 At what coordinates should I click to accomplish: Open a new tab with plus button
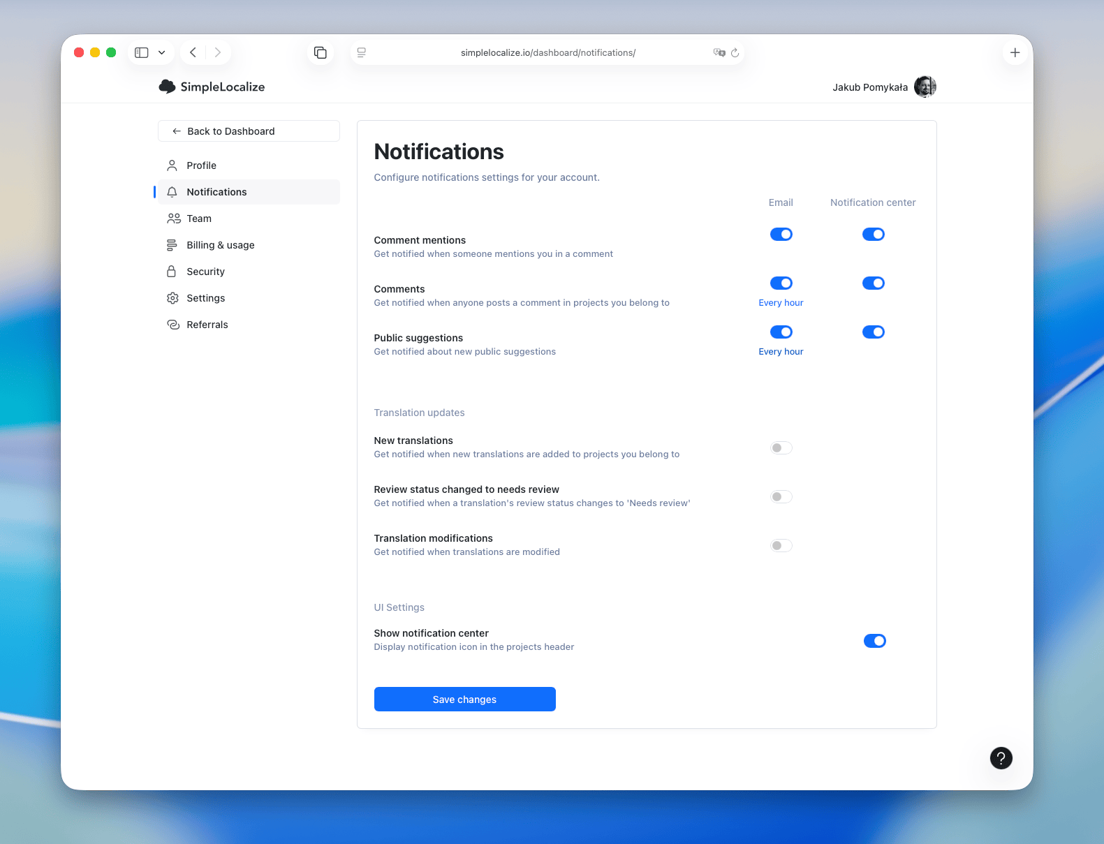1015,52
